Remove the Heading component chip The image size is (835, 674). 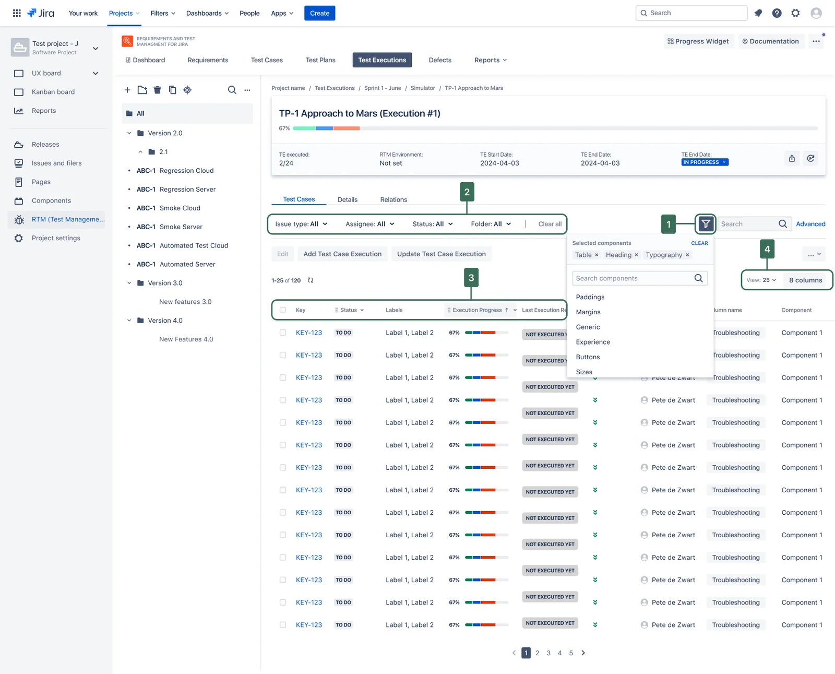point(636,255)
